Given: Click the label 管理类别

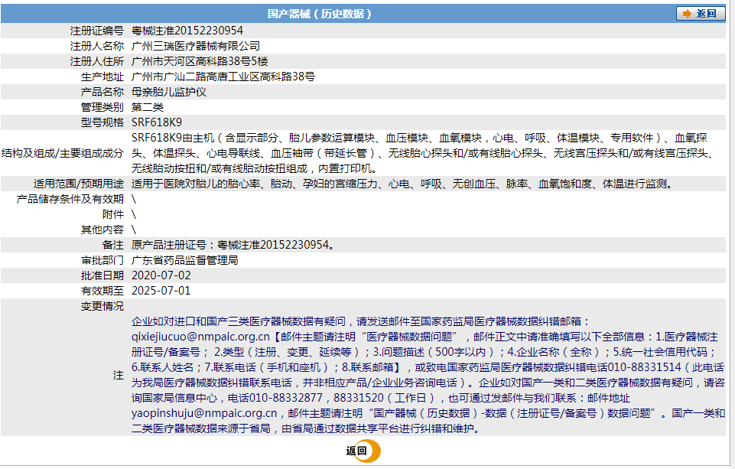Looking at the screenshot, I should pos(102,107).
